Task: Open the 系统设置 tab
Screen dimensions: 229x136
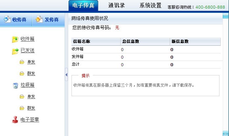Action: pos(151,5)
